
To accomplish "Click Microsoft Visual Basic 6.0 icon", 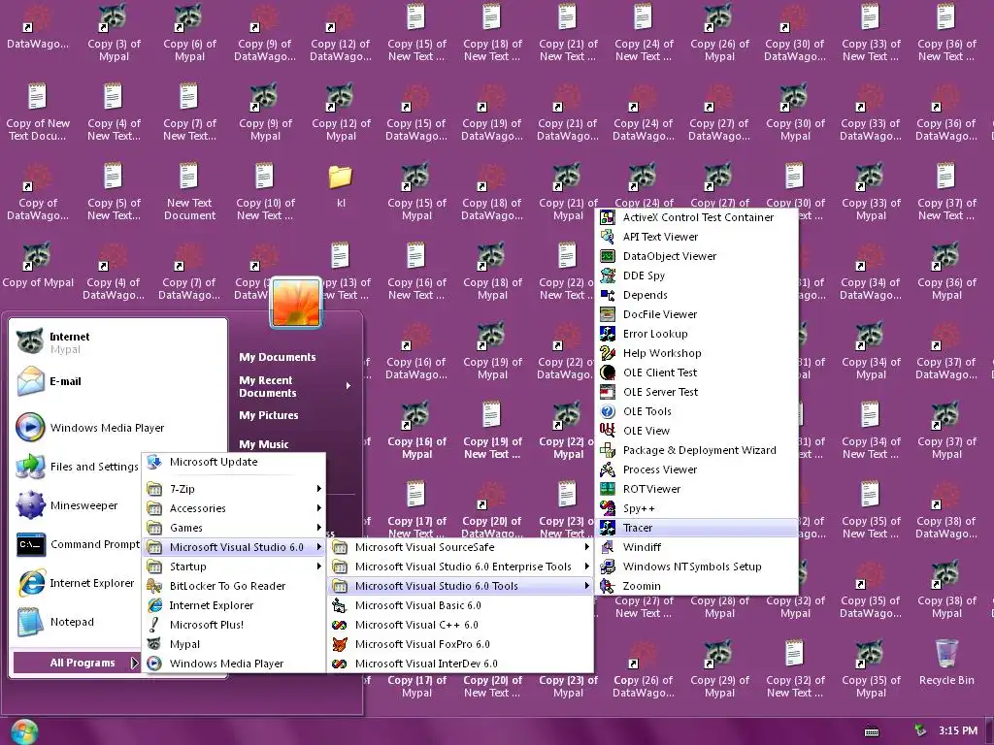I will coord(340,605).
